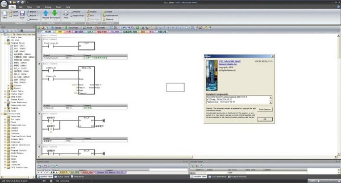Image resolution: width=341 pixels, height=183 pixels.
Task: Collapse the Program Block tree node
Action: (5, 43)
